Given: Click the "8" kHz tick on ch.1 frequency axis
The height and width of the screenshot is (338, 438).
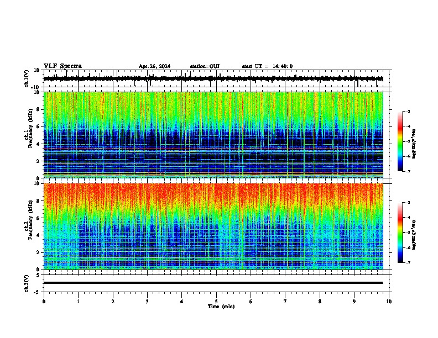Looking at the screenshot, I should (x=39, y=109).
